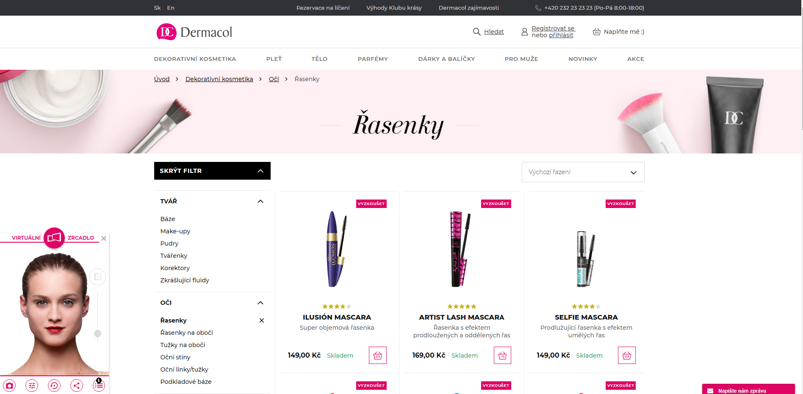Click the pink virtual mirror logo button
The width and height of the screenshot is (803, 394).
[54, 238]
